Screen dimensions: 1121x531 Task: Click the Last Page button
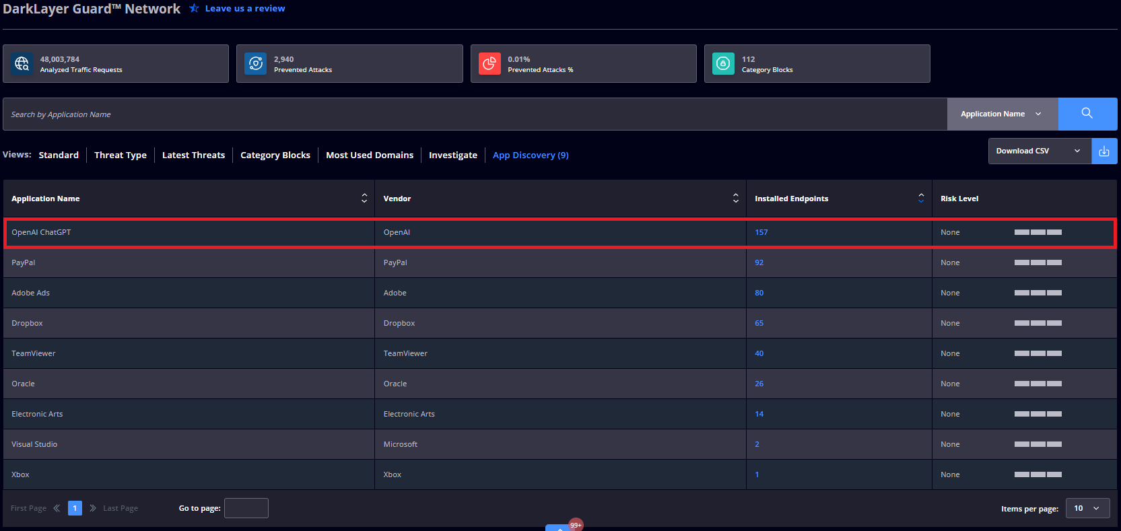pos(121,508)
